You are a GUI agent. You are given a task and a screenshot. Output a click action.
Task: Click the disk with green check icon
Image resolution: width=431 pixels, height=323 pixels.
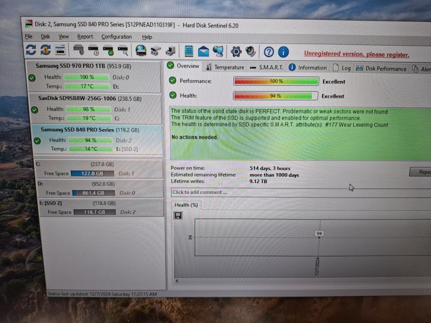(108, 51)
